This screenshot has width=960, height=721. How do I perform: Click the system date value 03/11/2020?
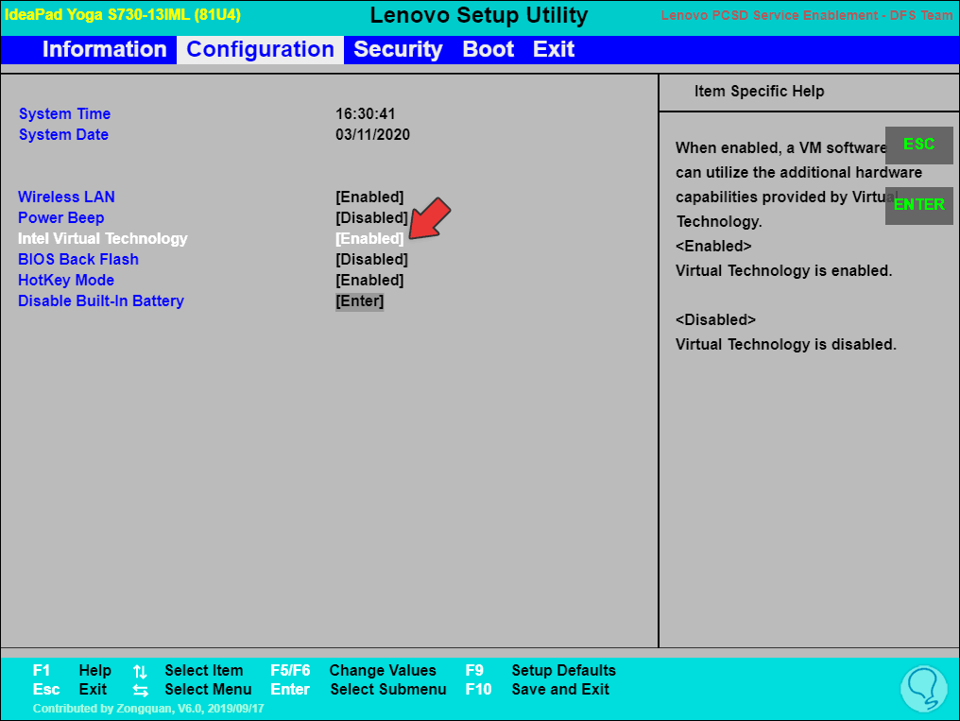pyautogui.click(x=373, y=134)
